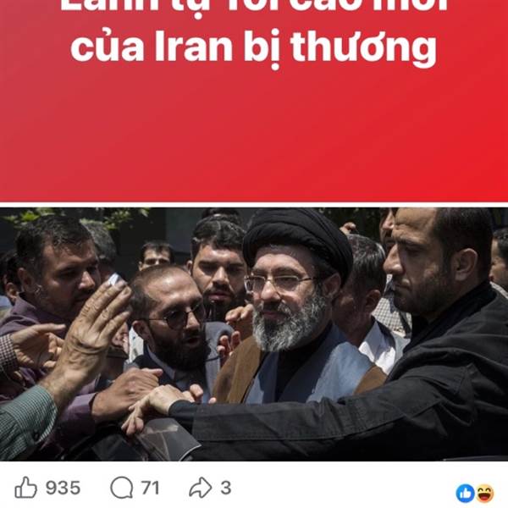The width and height of the screenshot is (508, 508).
Task: View the 935 likes count
Action: coord(63,488)
